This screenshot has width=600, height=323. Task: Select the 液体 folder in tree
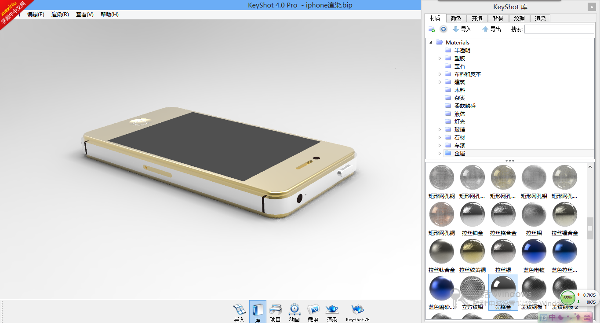tap(460, 114)
